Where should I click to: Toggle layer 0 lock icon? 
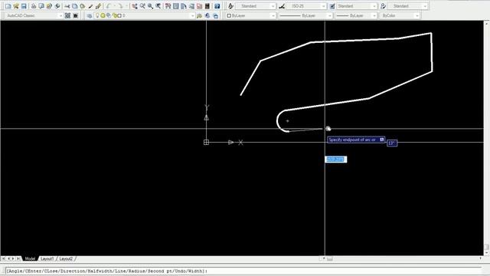coord(115,15)
